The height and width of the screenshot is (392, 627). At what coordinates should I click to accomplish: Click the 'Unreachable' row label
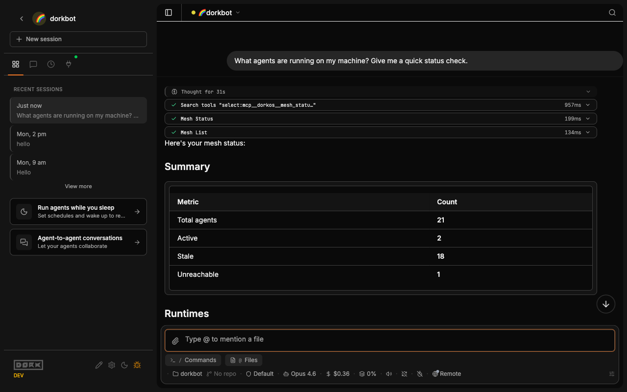(x=198, y=274)
